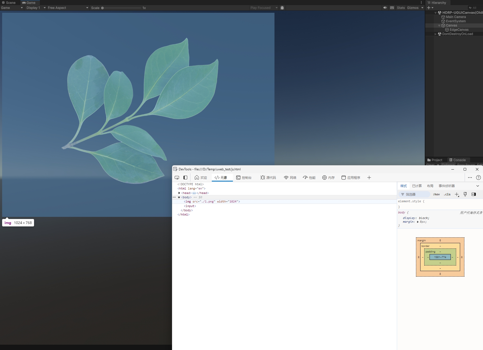
Task: Click the Stats button in Game view
Action: (401, 8)
